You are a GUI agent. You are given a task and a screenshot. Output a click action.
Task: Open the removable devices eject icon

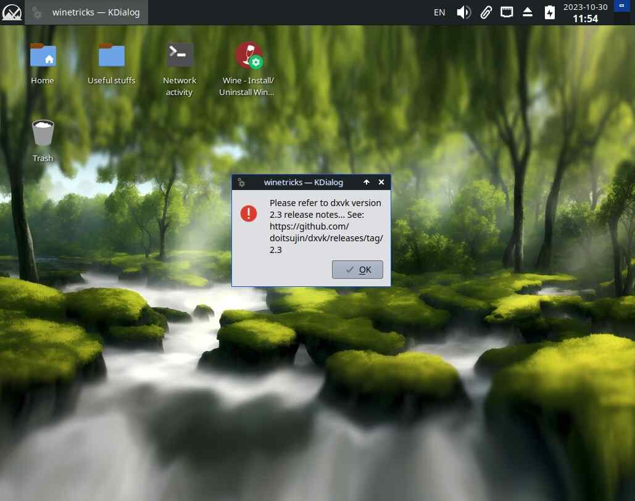coord(527,12)
